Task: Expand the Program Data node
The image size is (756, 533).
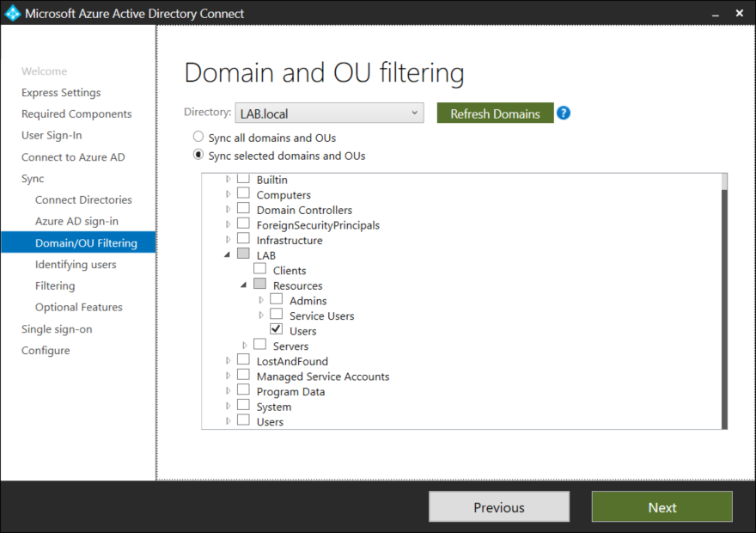Action: pos(228,390)
